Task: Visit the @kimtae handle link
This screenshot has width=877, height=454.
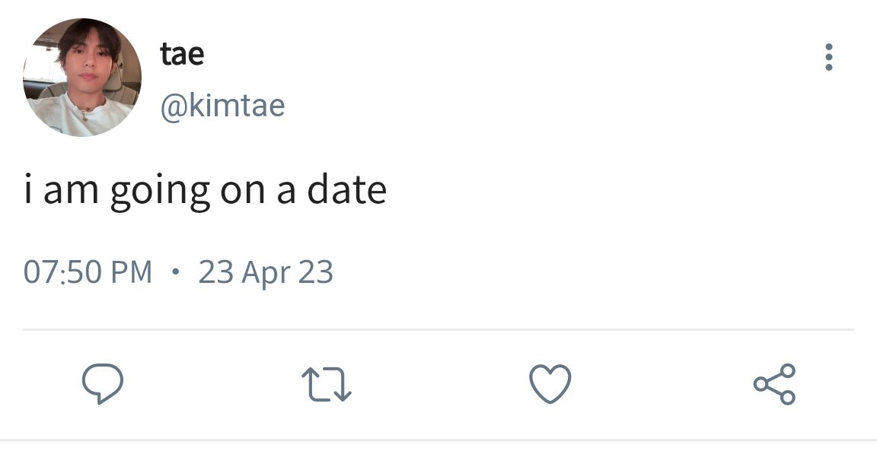Action: 222,105
